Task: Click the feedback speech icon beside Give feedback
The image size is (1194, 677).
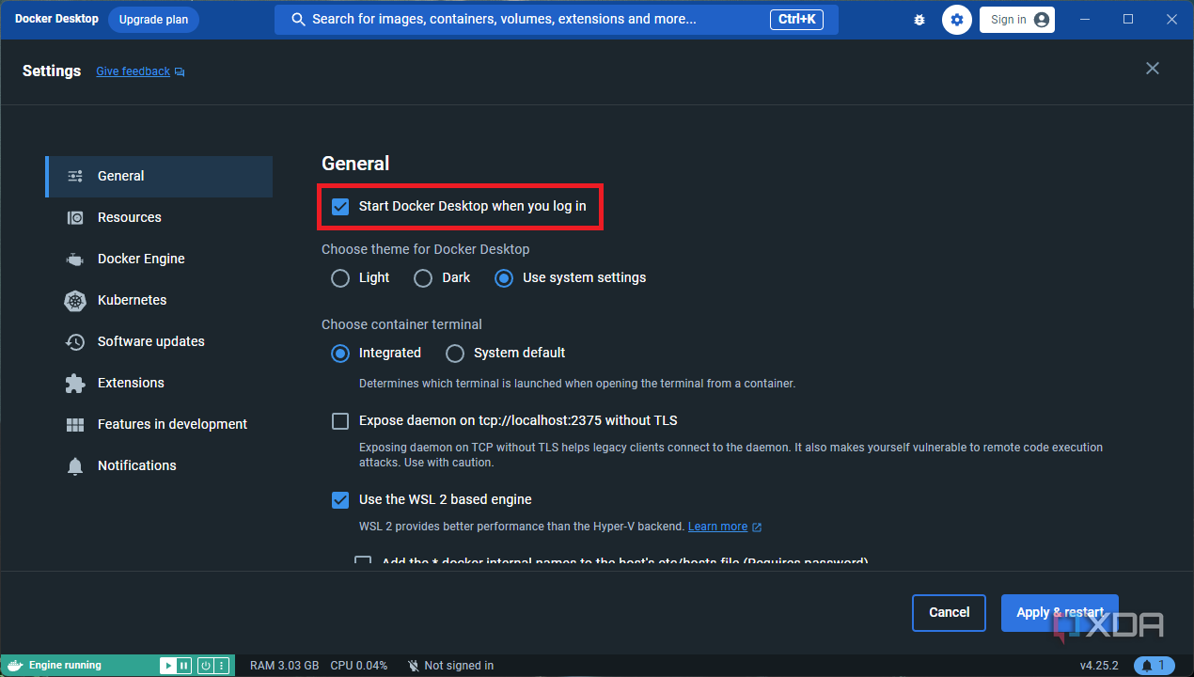Action: 180,72
